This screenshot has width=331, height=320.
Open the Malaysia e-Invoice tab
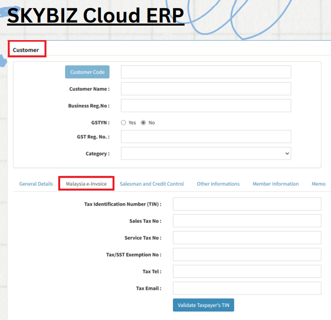(86, 184)
